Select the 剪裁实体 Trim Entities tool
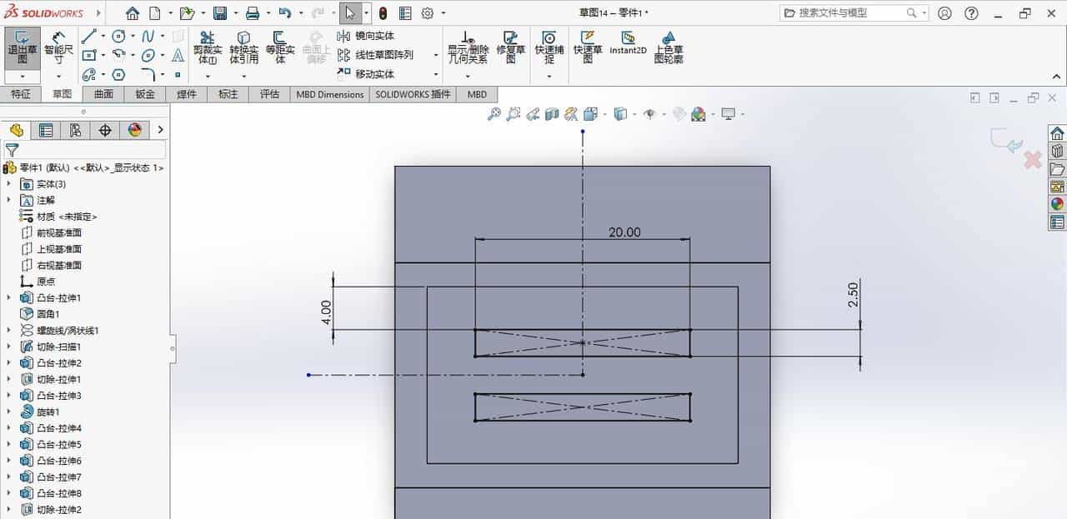The height and width of the screenshot is (519, 1067). coord(205,47)
